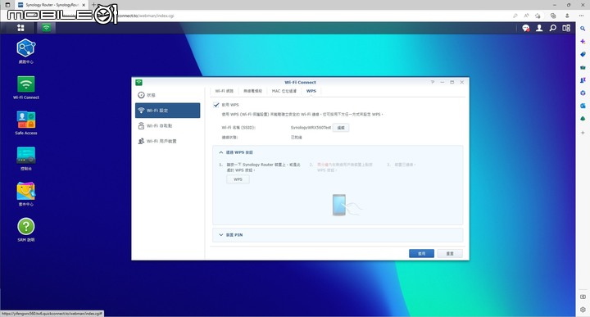Viewport: 590px width, 317px height.
Task: Collapse the WPS push button section
Action: pos(221,152)
